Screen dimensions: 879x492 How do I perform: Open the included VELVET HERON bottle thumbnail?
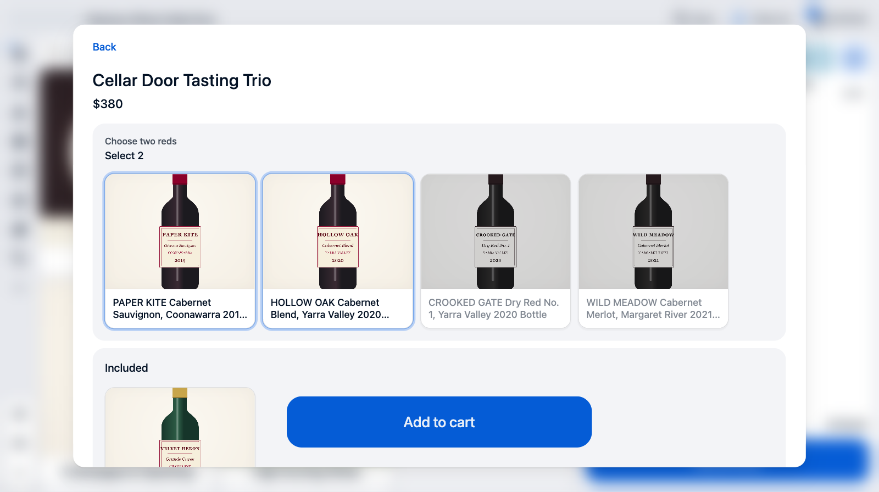pos(180,427)
